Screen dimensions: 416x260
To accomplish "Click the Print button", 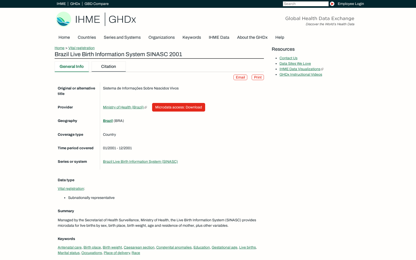I will point(258,77).
